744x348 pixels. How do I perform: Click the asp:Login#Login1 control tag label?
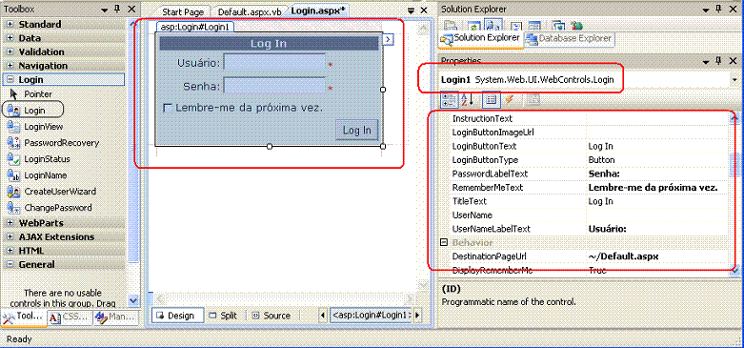194,27
